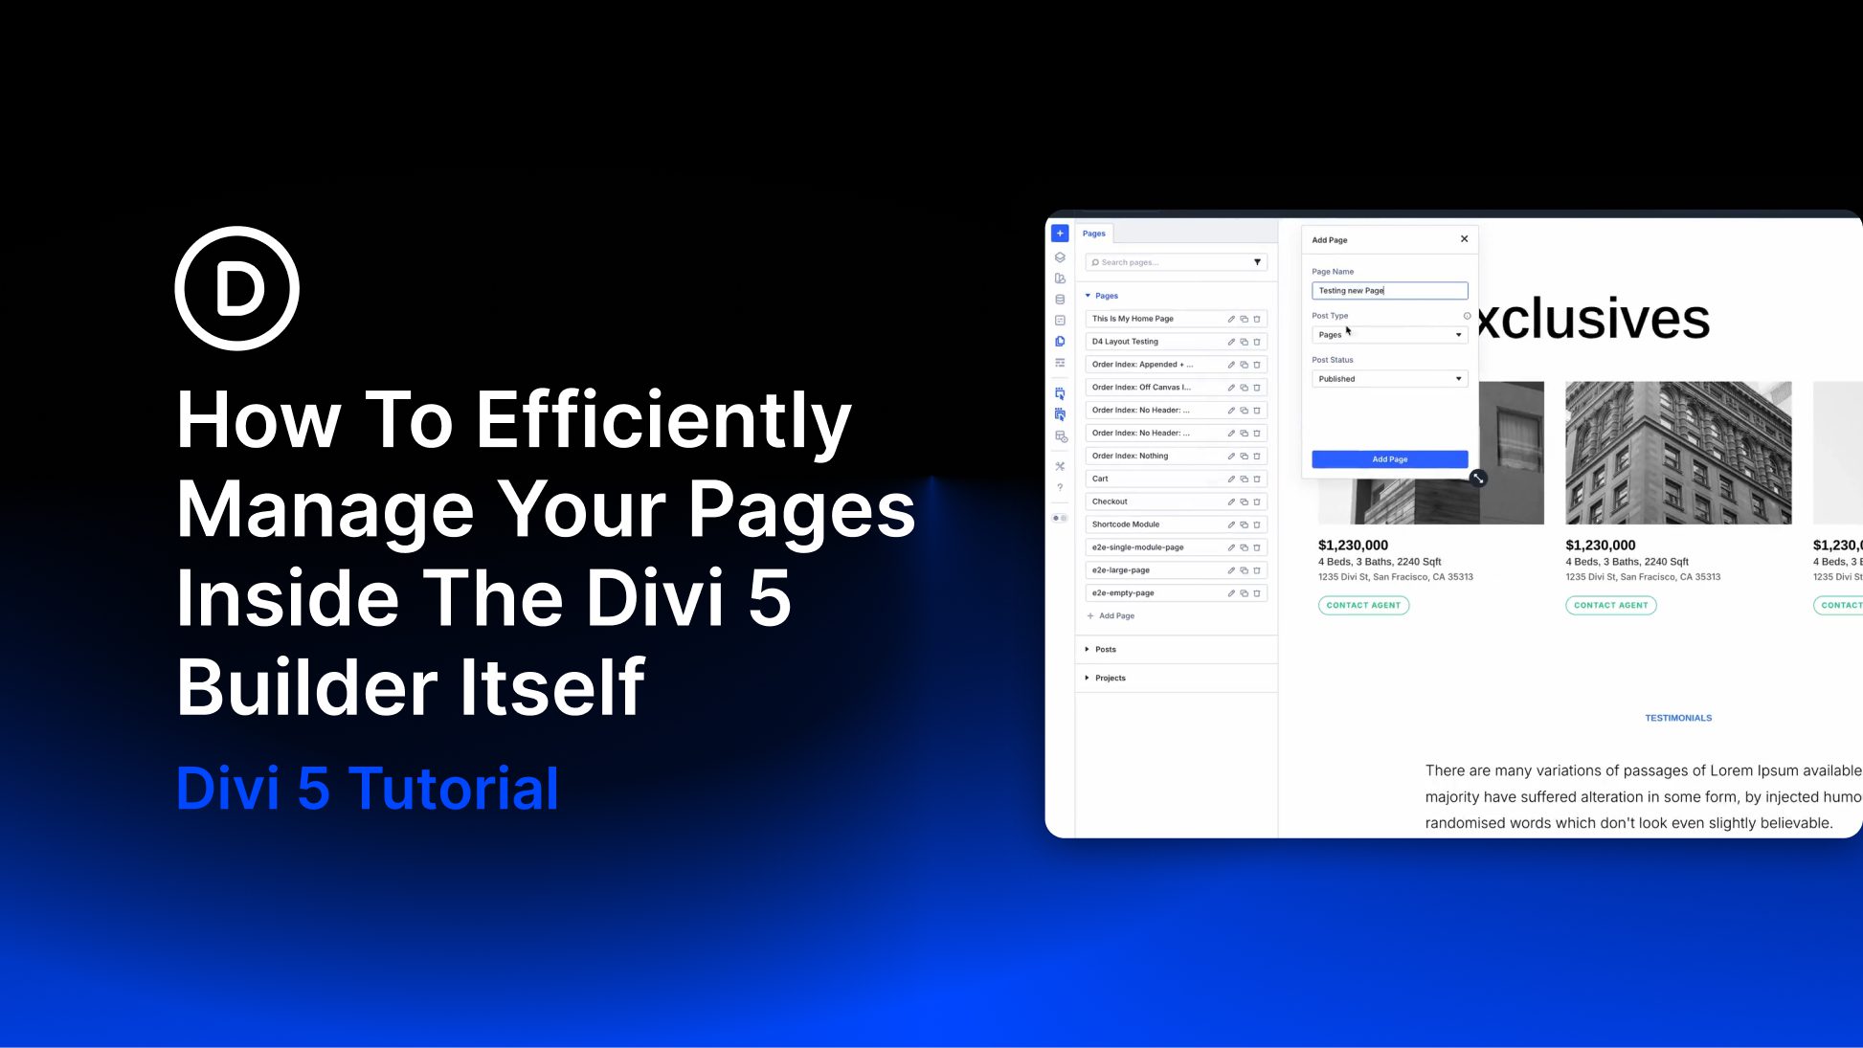This screenshot has height=1048, width=1863.
Task: Switch to the Pages tab
Action: coord(1093,233)
